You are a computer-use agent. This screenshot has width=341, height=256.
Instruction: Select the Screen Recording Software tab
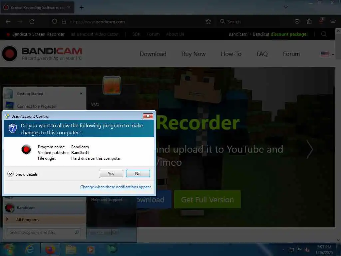pyautogui.click(x=37, y=8)
